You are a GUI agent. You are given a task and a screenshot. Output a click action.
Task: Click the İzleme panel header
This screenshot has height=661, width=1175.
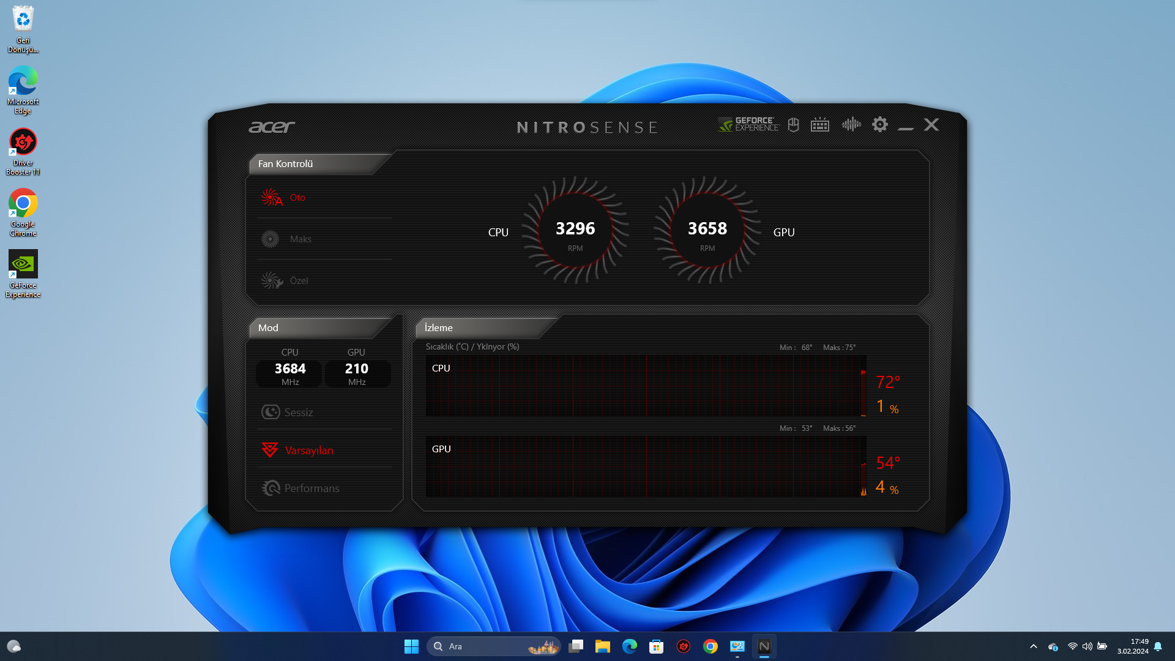(x=487, y=328)
